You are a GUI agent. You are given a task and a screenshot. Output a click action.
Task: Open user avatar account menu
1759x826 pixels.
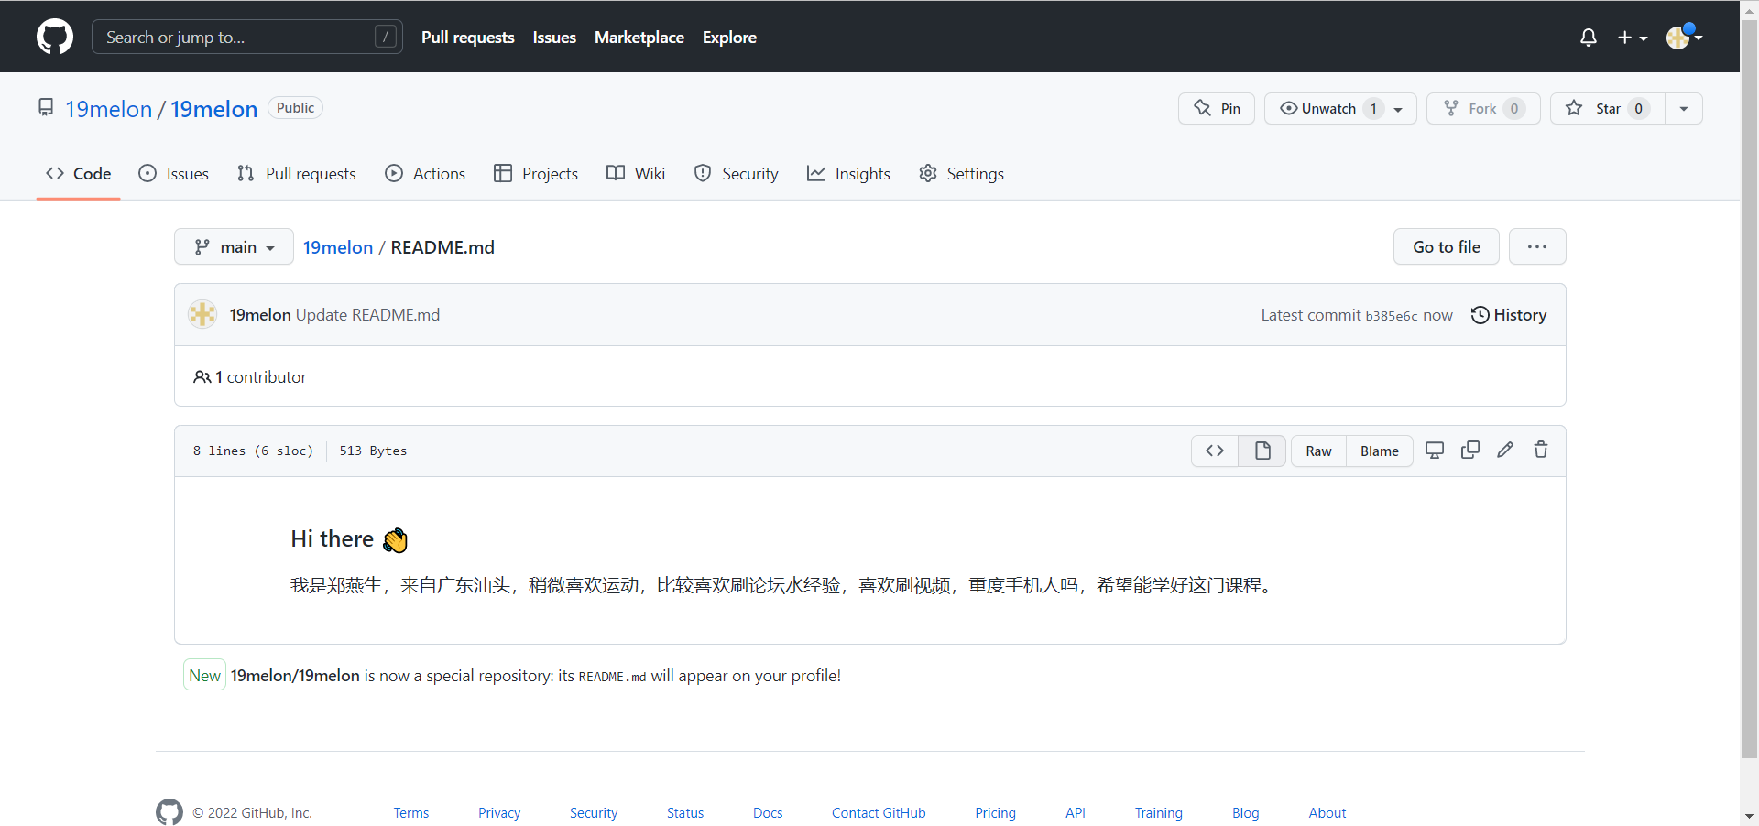click(x=1684, y=37)
